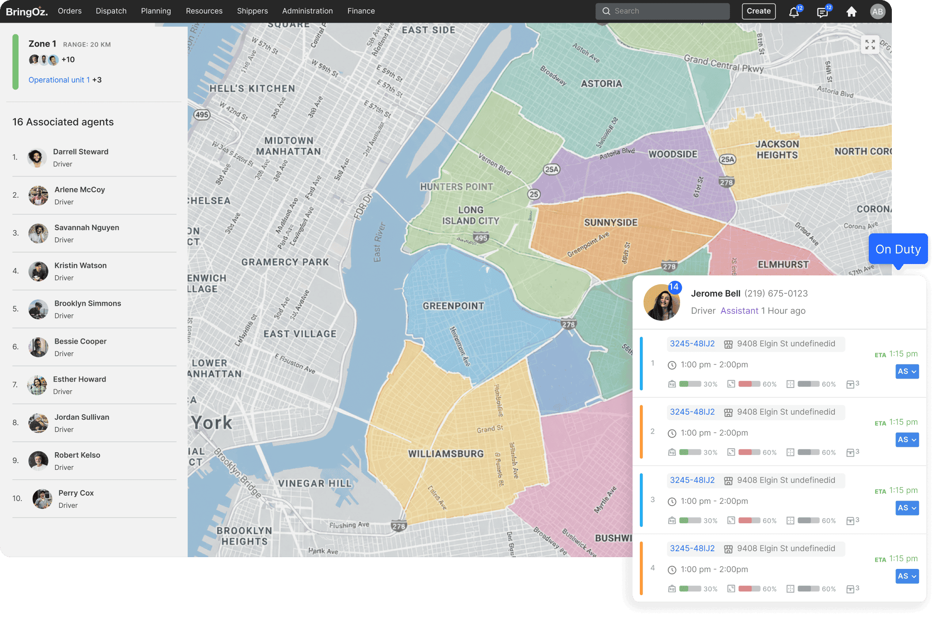Select agent Savannah Nguyen
The image size is (938, 620).
coord(95,233)
